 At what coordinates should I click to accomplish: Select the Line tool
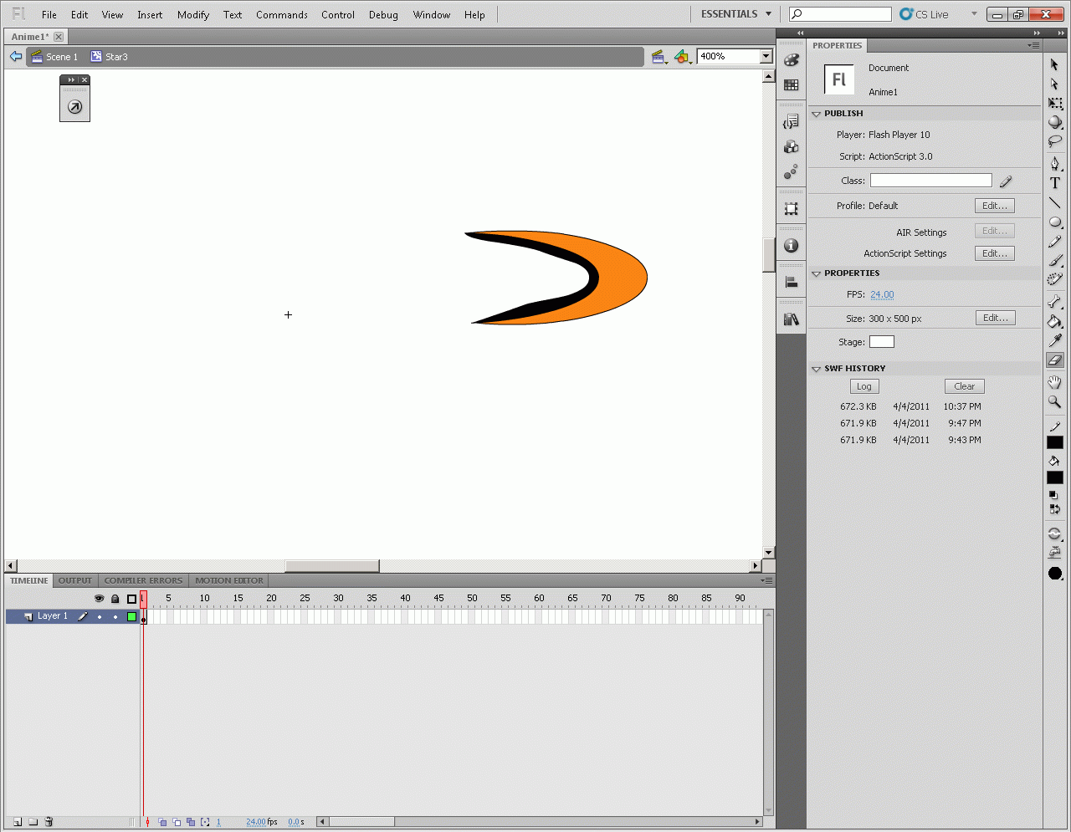tap(1054, 203)
